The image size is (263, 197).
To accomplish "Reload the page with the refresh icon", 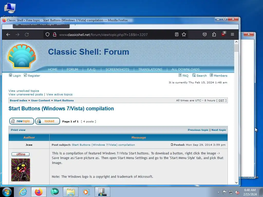I will point(27,35).
